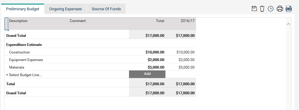Click the Comment column header
This screenshot has width=299, height=110.
point(78,21)
